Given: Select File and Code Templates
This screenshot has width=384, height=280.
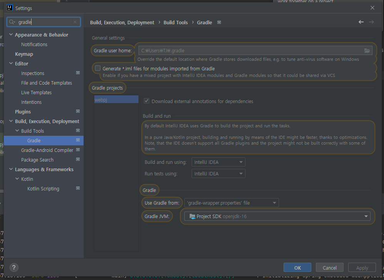Looking at the screenshot, I should (x=47, y=83).
